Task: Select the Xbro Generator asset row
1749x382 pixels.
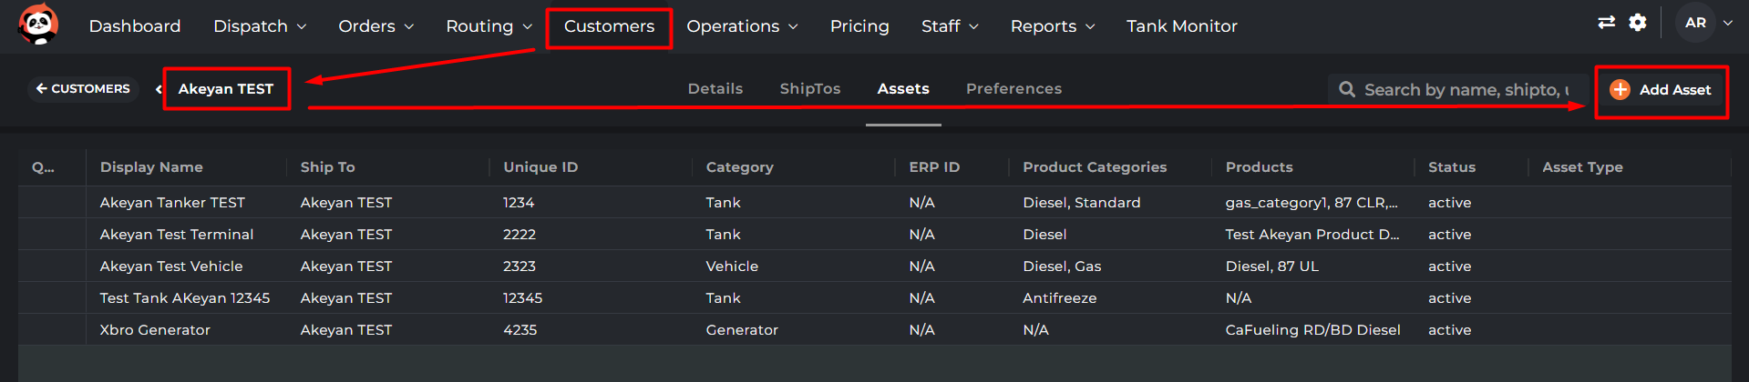Action: click(x=155, y=329)
